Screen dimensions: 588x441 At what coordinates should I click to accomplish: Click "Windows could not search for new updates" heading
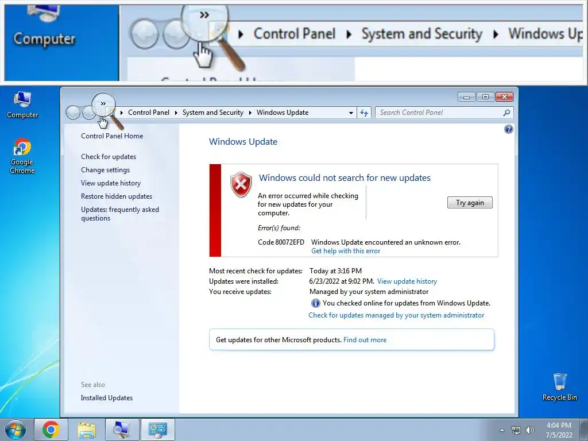(345, 178)
